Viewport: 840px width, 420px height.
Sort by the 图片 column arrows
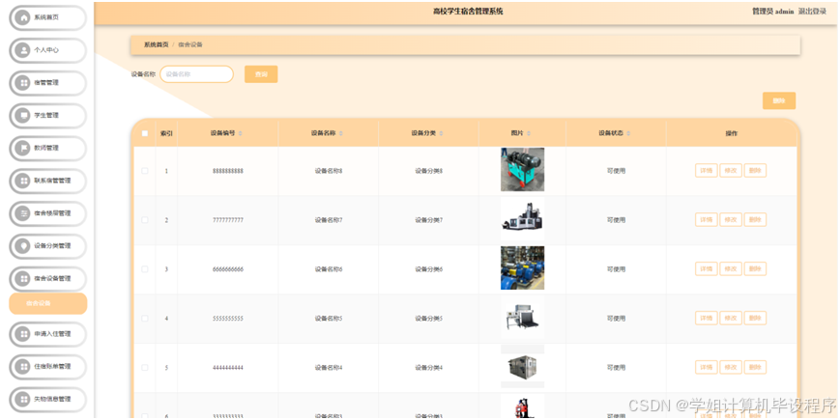(x=529, y=133)
